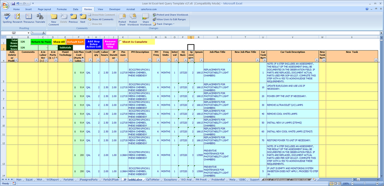384x186 pixels.
Task: Open the Office button menu
Action: tap(5, 5)
